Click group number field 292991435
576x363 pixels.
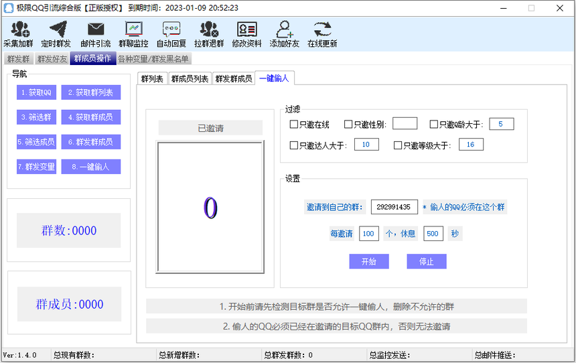tap(394, 207)
